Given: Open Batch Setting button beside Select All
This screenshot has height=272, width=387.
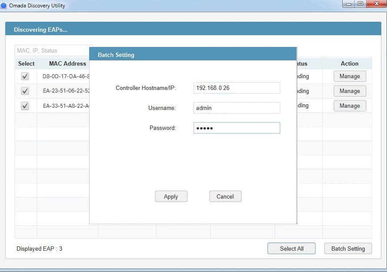Looking at the screenshot, I should click(x=348, y=249).
